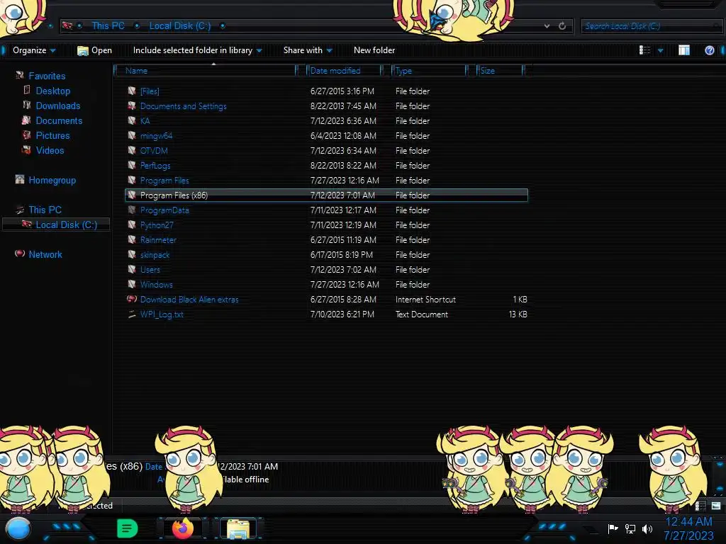Open Desktop in the Favorites list

52,91
